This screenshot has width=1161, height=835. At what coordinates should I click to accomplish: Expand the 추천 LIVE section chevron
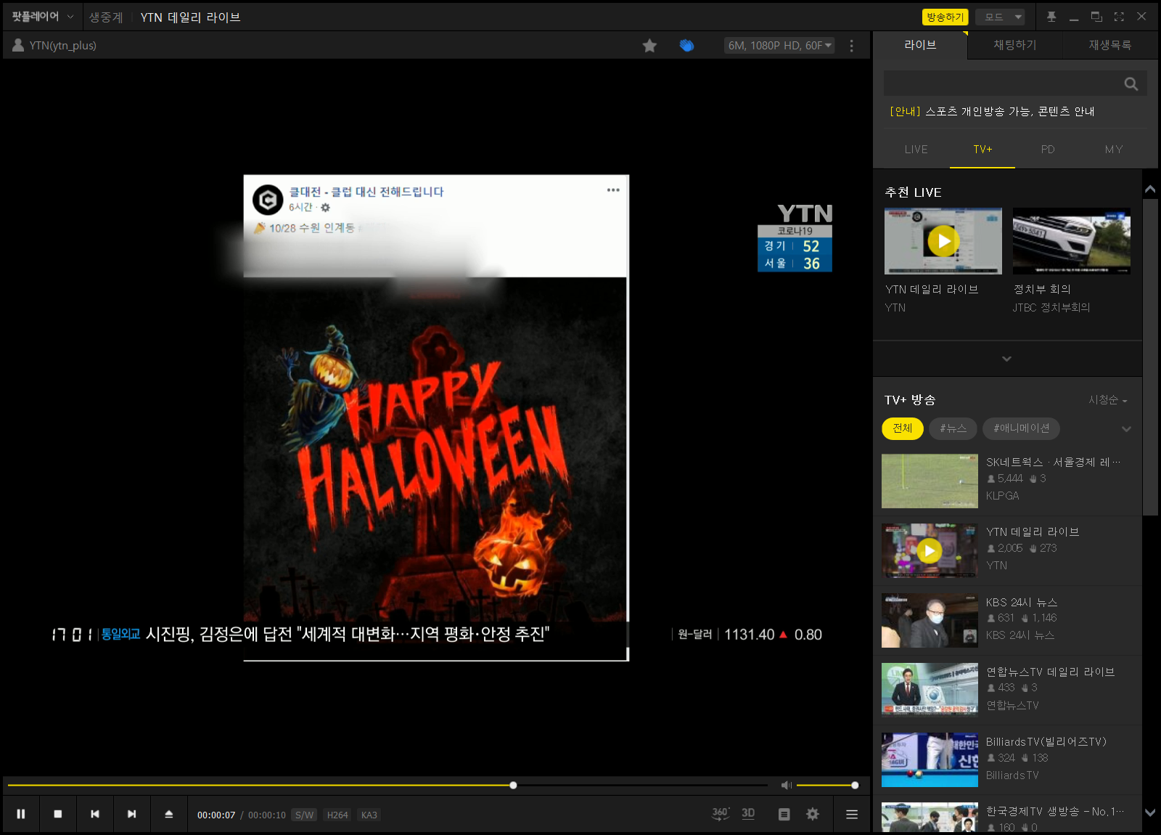[1006, 359]
